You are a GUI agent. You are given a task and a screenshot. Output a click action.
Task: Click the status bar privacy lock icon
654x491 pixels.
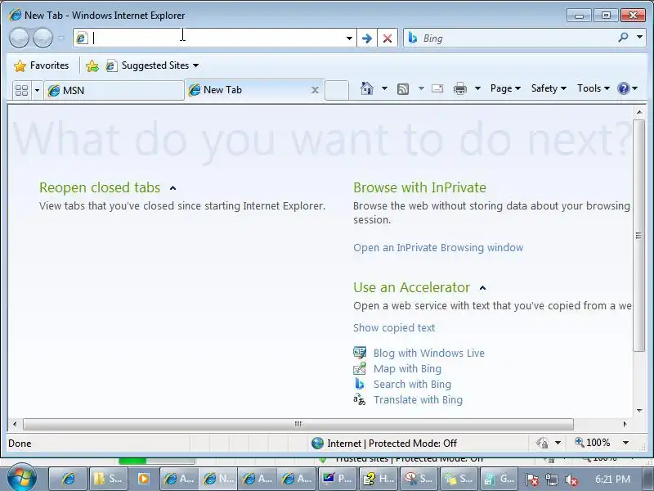(x=542, y=443)
